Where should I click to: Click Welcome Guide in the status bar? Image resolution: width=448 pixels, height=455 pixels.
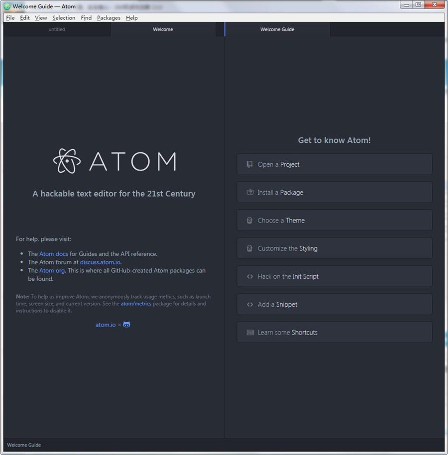click(24, 445)
